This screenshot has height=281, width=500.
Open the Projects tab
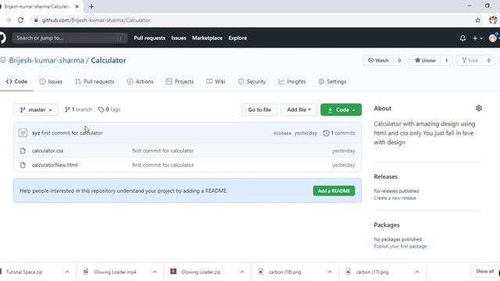click(180, 82)
